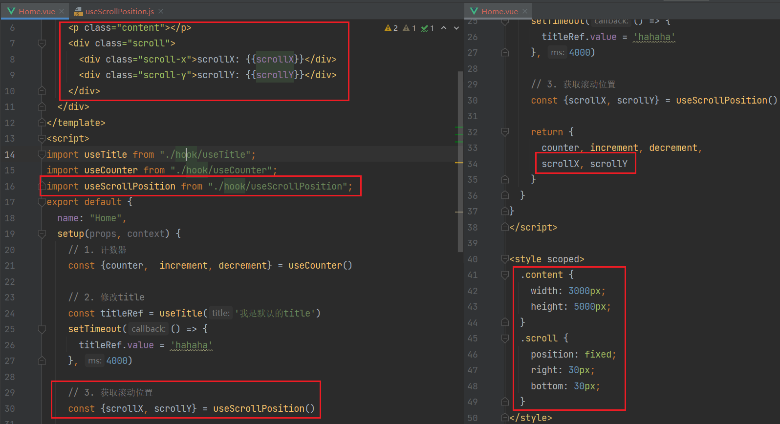Screen dimensions: 780x424
Task: Click useScrollPosition() call in left pane line 30
Action: click(x=264, y=408)
